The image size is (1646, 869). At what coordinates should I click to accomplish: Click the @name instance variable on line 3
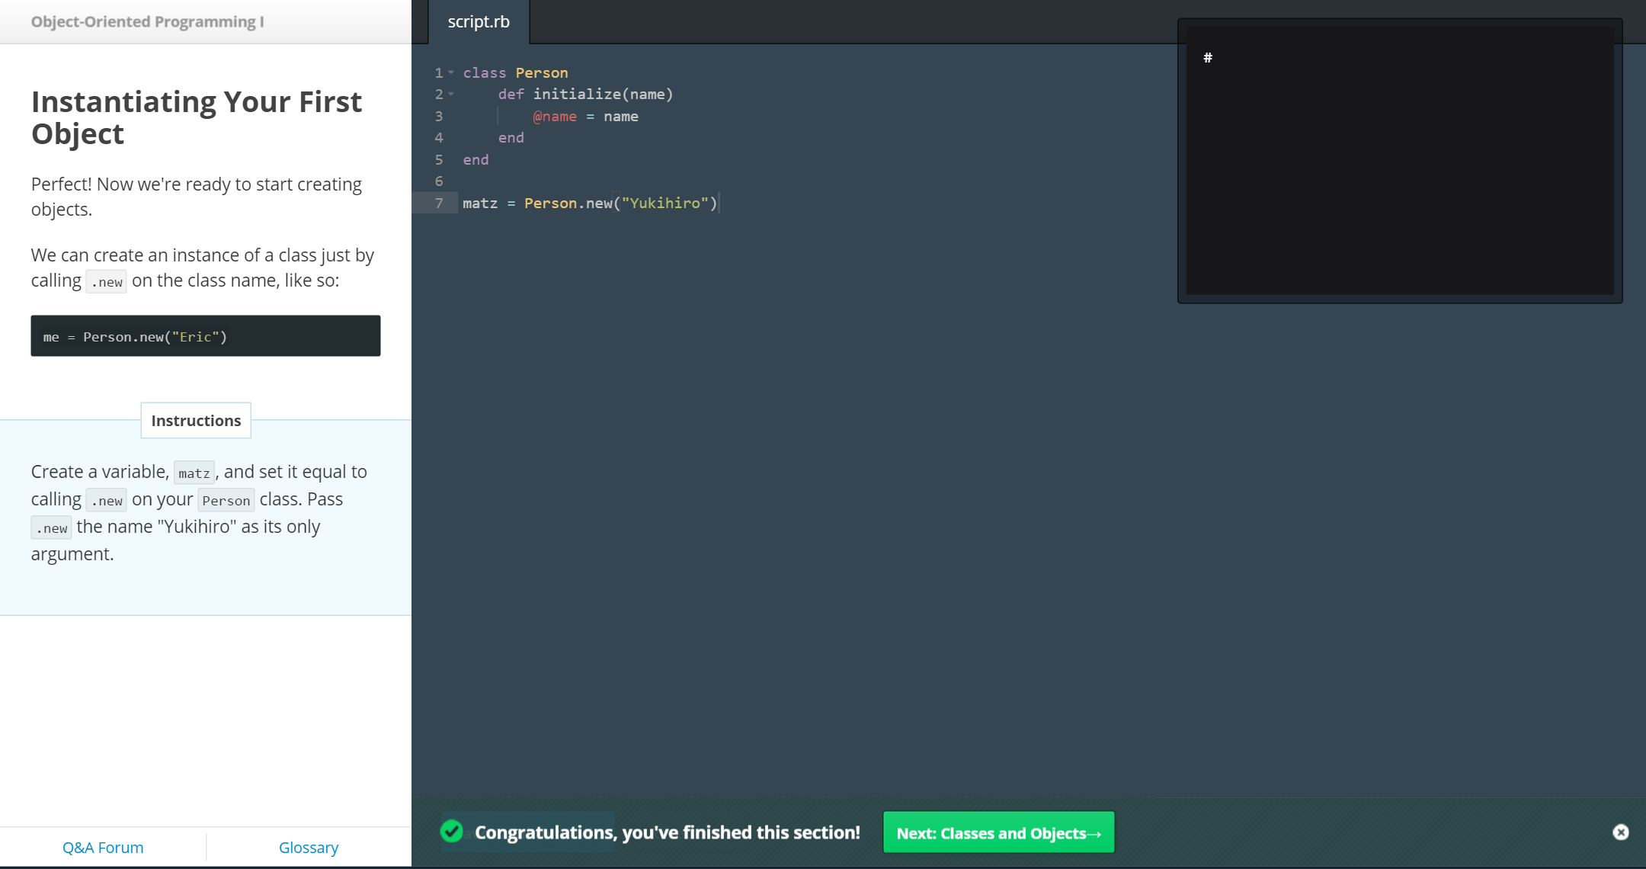pos(554,117)
